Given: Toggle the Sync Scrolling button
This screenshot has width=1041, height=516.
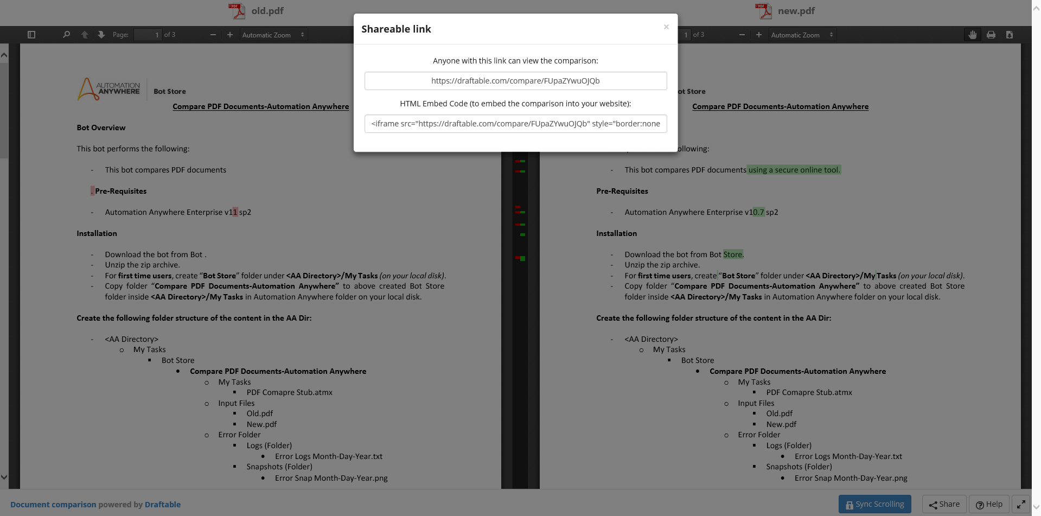Looking at the screenshot, I should coord(874,505).
